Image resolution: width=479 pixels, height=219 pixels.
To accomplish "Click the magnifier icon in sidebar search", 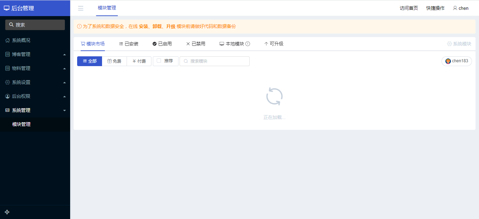I will pyautogui.click(x=11, y=25).
